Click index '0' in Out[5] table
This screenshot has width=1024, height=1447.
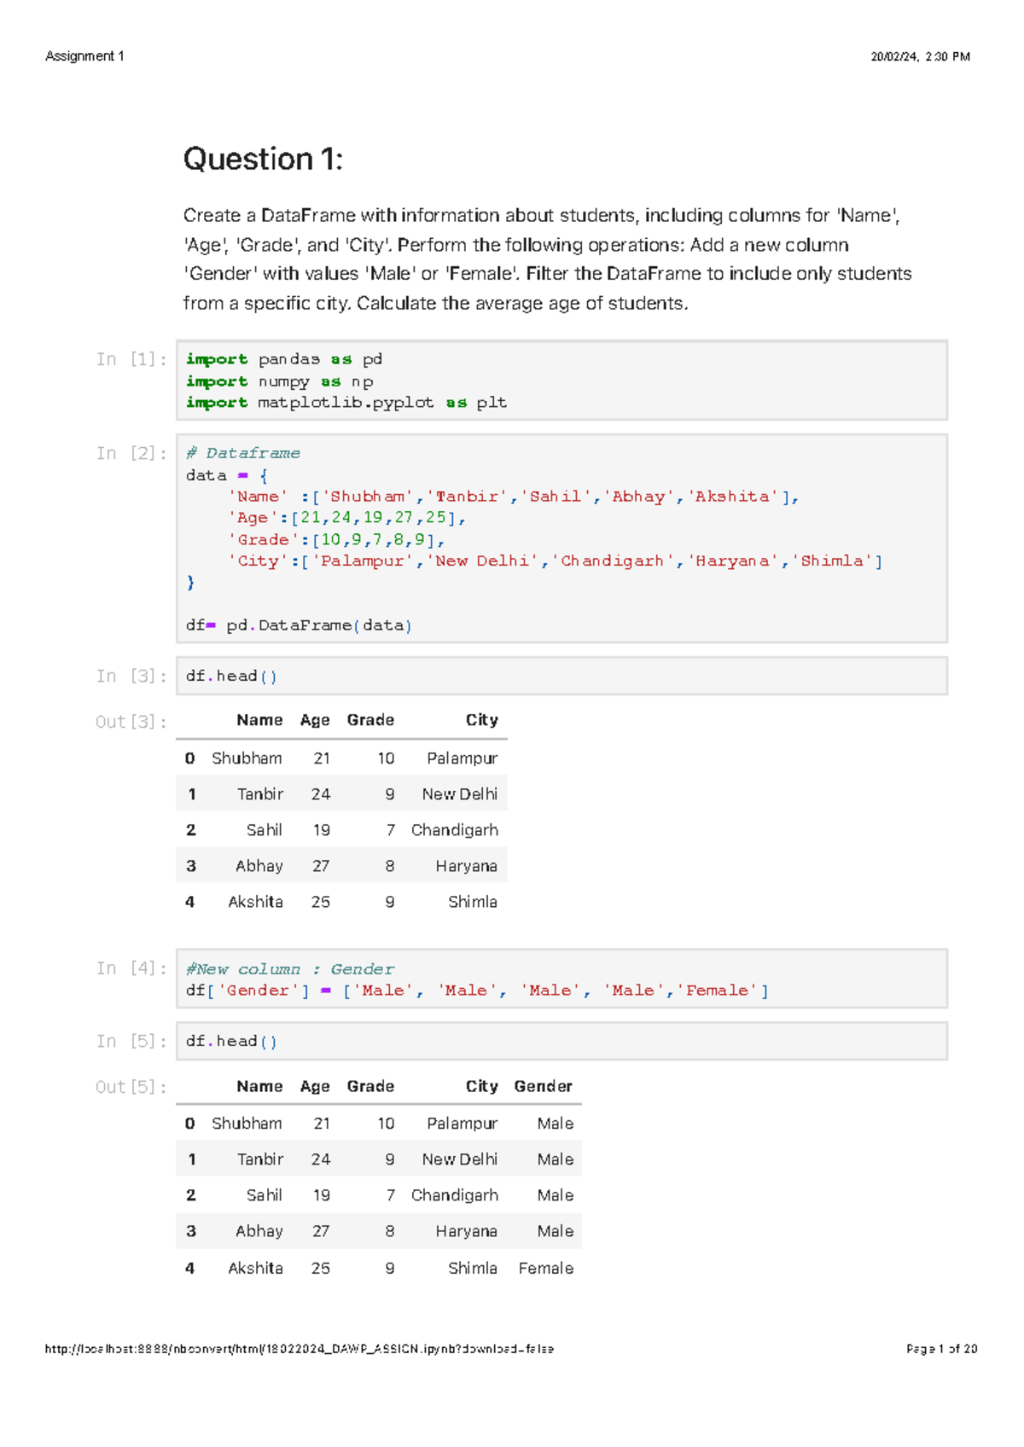(189, 1124)
